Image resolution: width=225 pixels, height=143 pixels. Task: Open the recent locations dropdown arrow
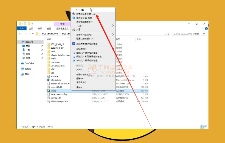pos(29,34)
